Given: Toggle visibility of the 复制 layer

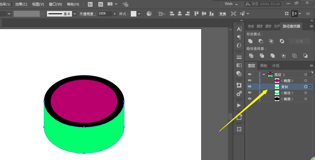Looking at the screenshot, I should [x=249, y=87].
